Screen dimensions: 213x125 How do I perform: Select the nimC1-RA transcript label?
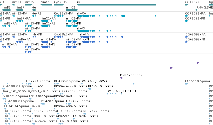48,18
